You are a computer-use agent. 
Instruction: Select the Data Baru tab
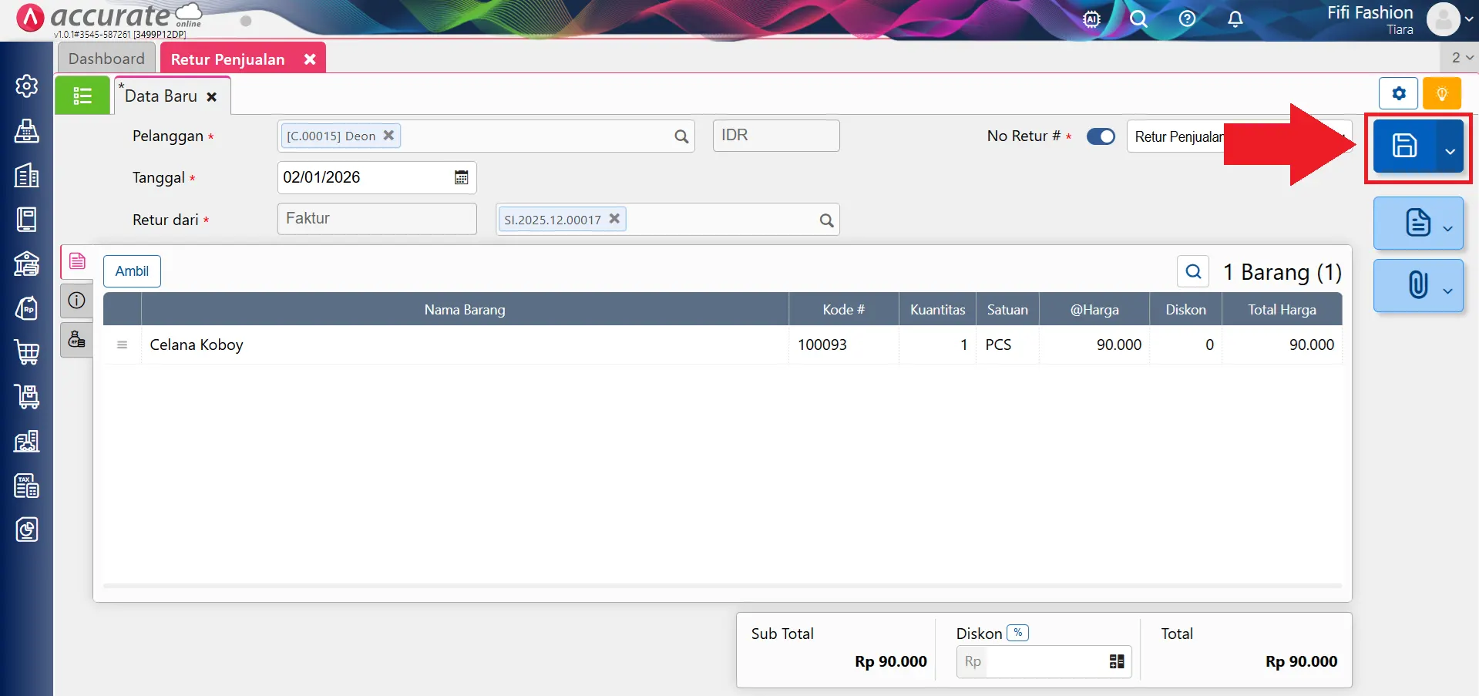click(161, 96)
